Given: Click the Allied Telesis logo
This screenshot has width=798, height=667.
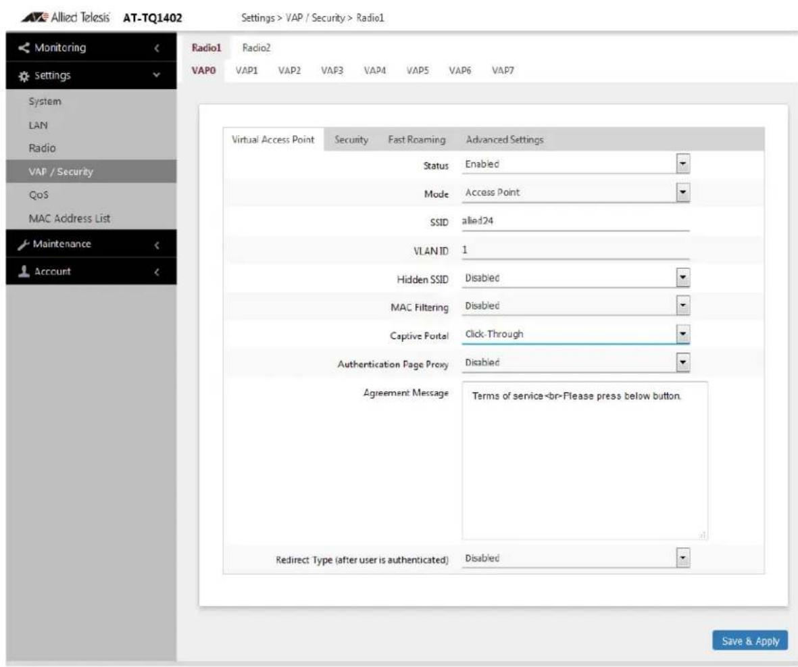Looking at the screenshot, I should point(65,18).
